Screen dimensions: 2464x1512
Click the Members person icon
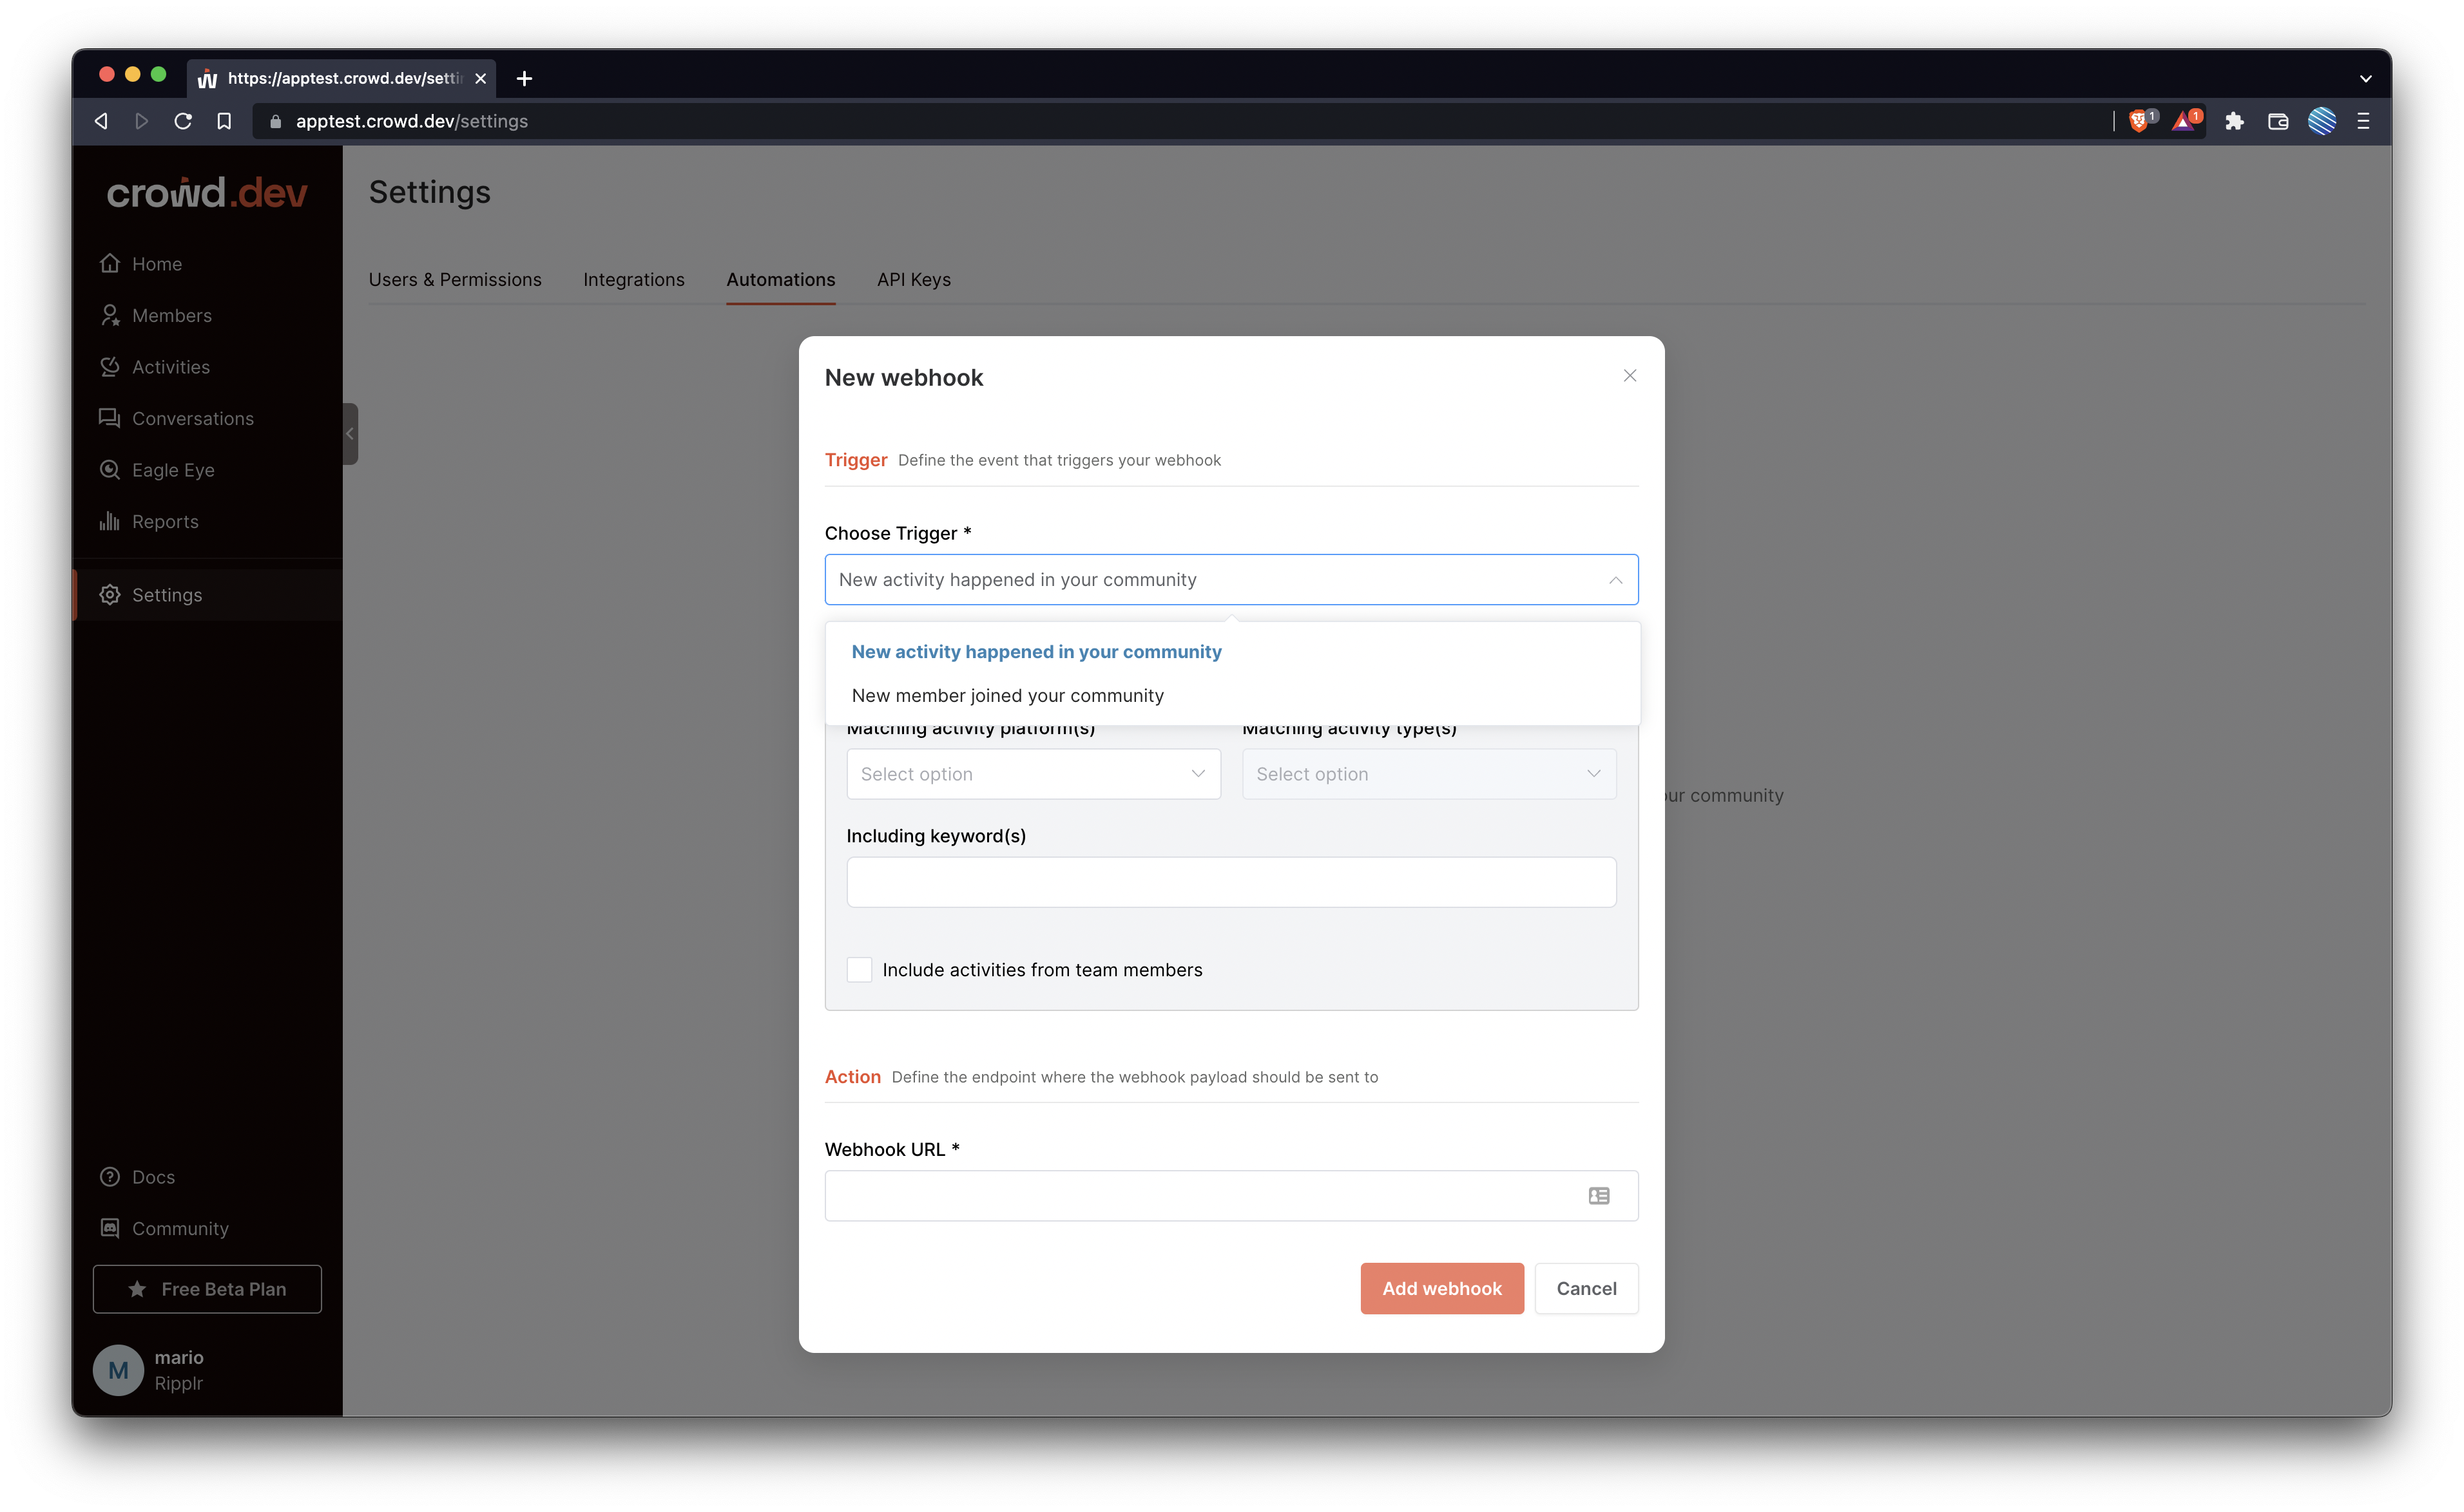pos(110,315)
